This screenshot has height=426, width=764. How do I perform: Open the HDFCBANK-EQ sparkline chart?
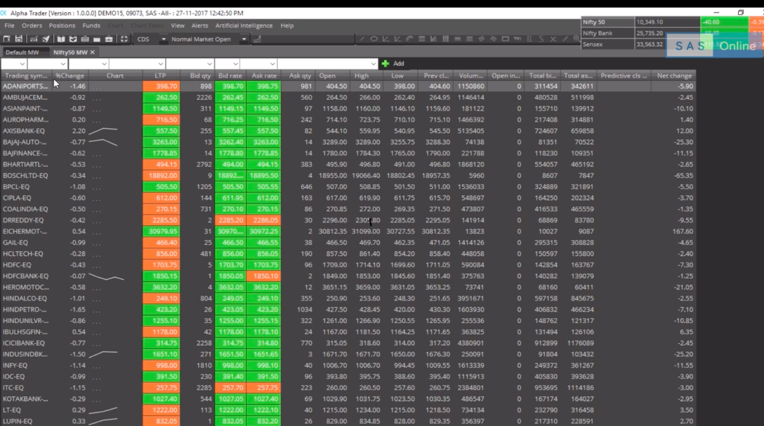coord(106,276)
